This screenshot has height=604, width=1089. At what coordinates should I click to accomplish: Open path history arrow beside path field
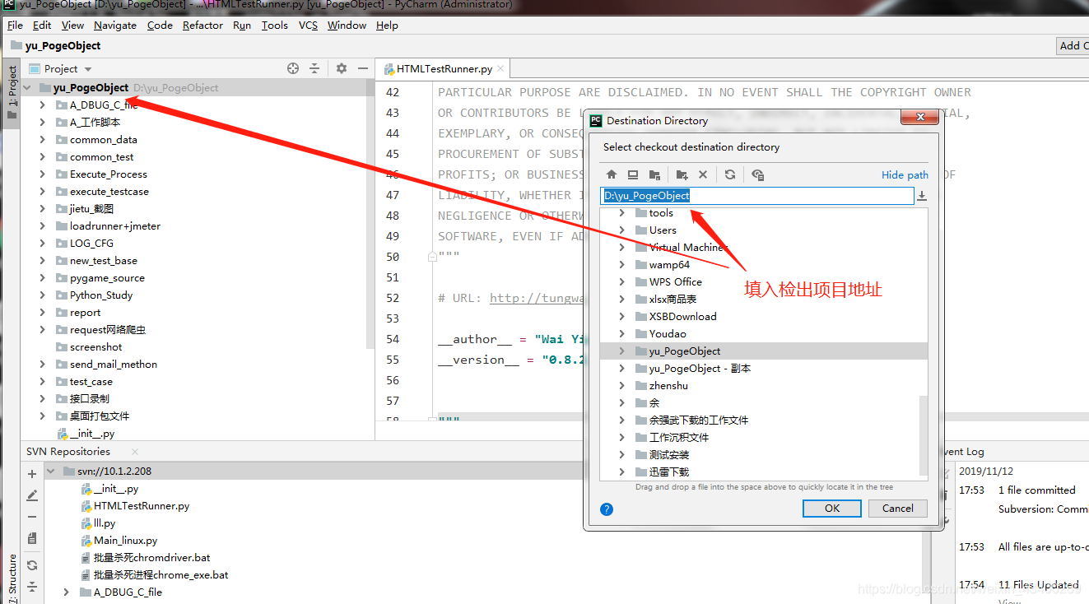pos(922,196)
